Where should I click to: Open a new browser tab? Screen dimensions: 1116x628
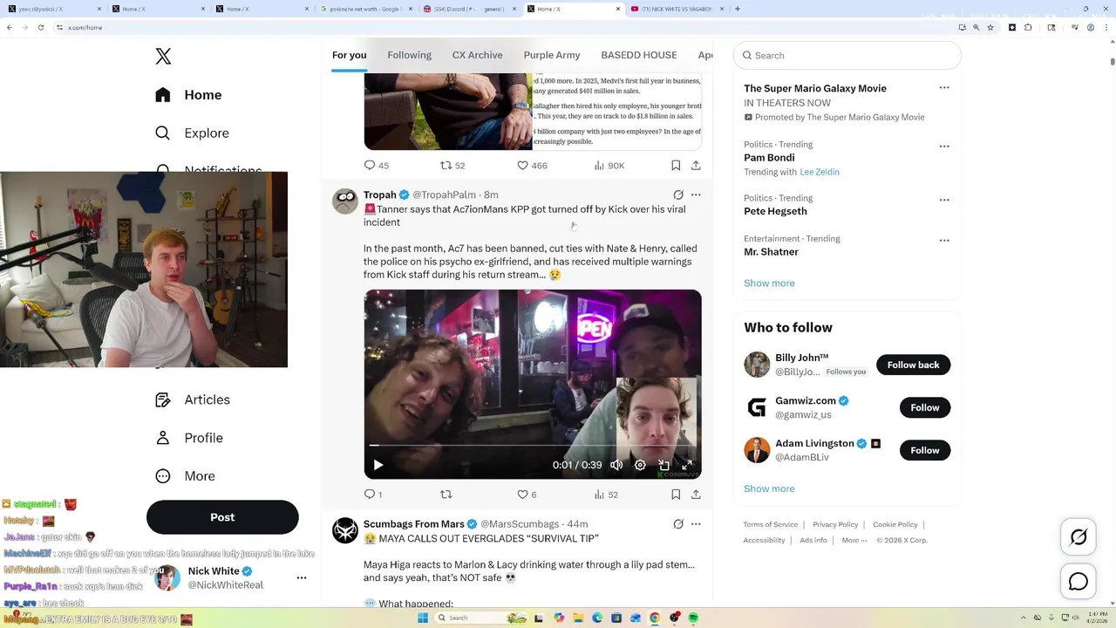tap(738, 9)
